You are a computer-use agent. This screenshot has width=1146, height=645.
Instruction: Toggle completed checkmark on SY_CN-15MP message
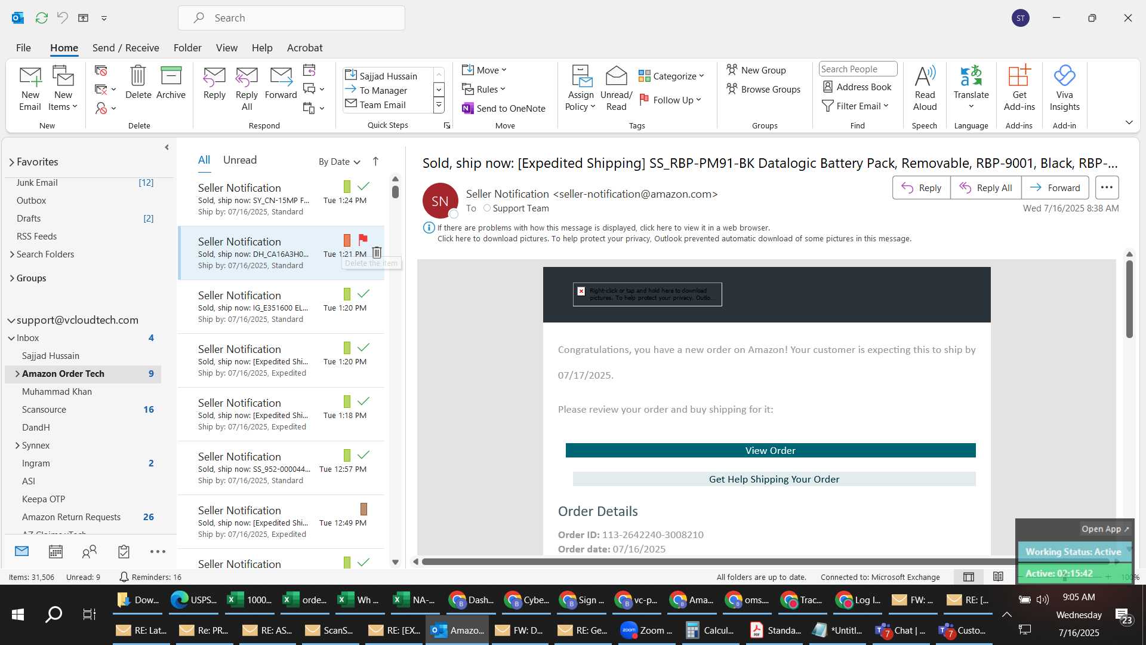click(363, 186)
